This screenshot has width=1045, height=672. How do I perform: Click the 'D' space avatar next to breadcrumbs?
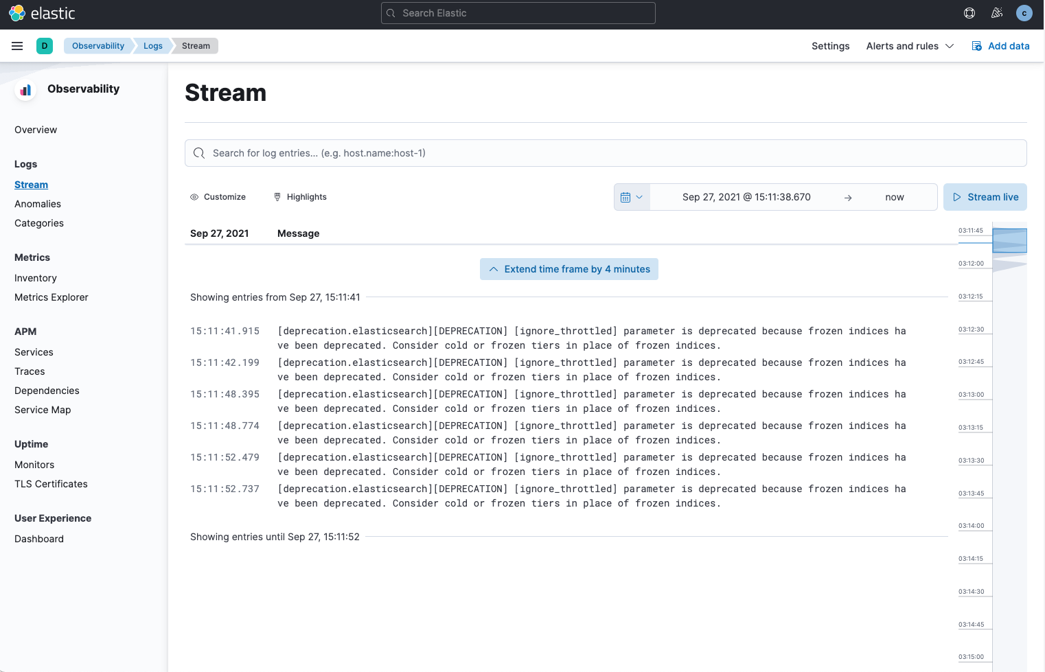pos(45,46)
